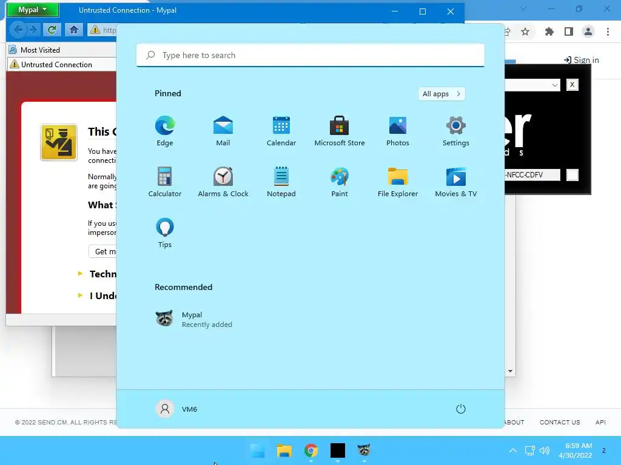This screenshot has height=465, width=621.
Task: Switch to Chrome on the taskbar
Action: click(311, 450)
